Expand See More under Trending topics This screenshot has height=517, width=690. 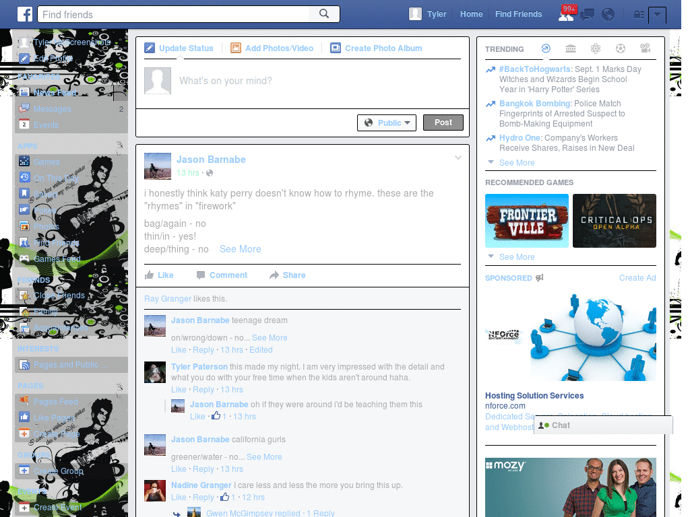(517, 163)
